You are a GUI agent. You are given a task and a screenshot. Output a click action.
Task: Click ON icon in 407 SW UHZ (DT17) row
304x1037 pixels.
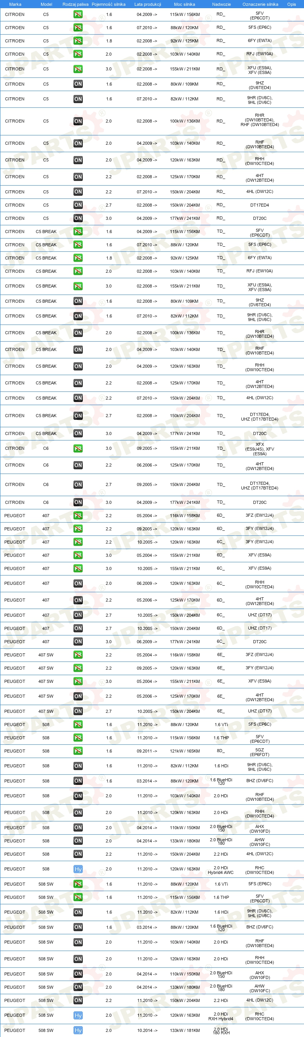pyautogui.click(x=78, y=711)
